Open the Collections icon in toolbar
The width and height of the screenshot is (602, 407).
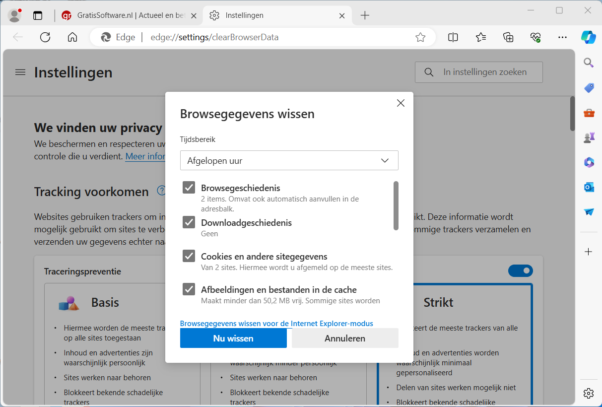[508, 37]
